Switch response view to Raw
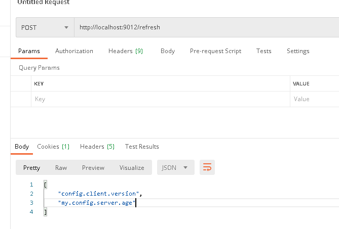 pyautogui.click(x=61, y=167)
